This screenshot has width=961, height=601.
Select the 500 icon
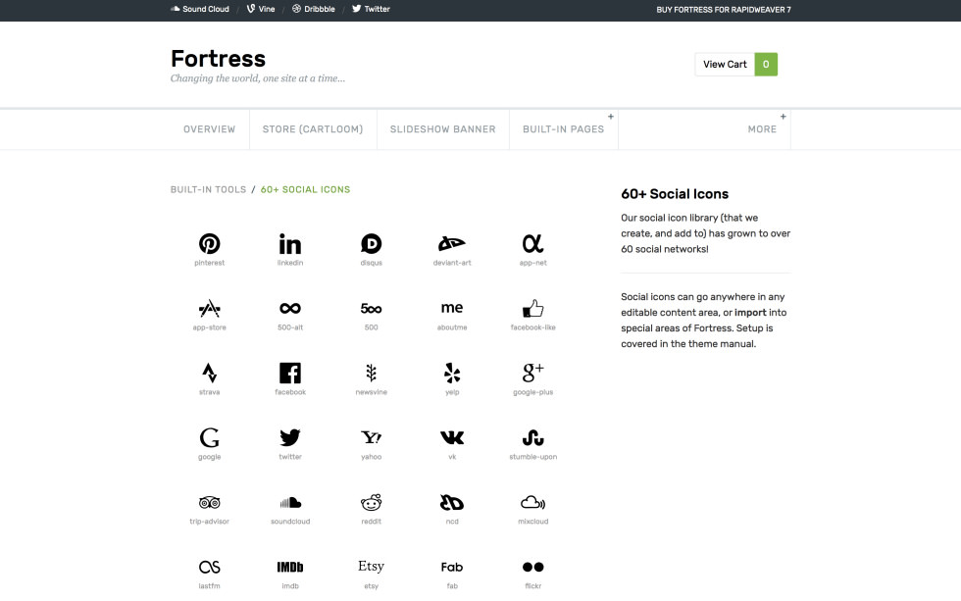click(x=371, y=308)
